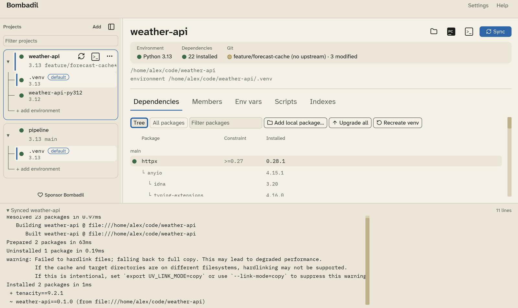Click add environment under pipeline
Image resolution: width=518 pixels, height=308 pixels.
(38, 169)
